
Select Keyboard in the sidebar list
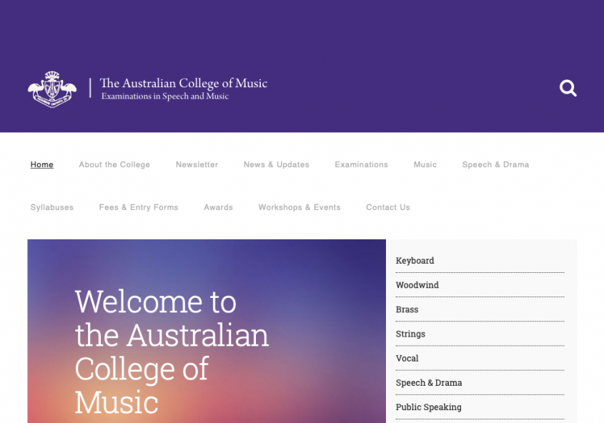coord(415,261)
